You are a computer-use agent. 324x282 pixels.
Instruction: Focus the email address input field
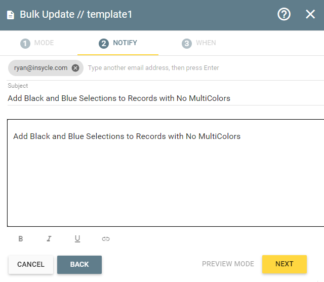click(205, 68)
